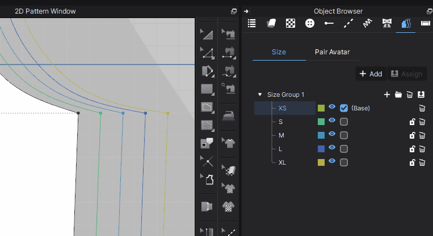This screenshot has width=433, height=236.
Task: Open the Scene list tab icon
Action: coord(251,23)
